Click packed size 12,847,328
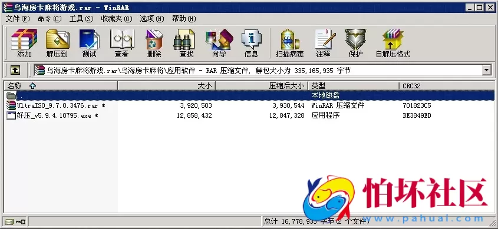 pyautogui.click(x=286, y=115)
